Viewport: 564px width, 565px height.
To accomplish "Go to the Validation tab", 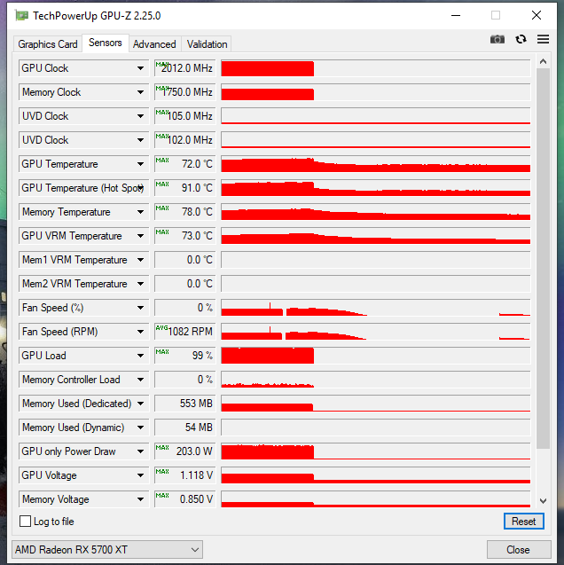I will tap(208, 44).
